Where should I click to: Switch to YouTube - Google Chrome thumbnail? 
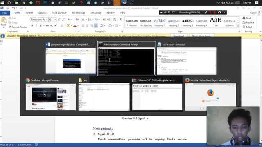(51, 94)
